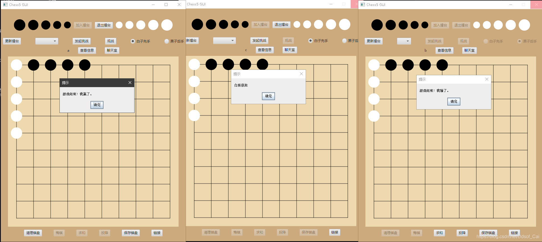Image resolution: width=542 pixels, height=242 pixels.
Task: Click 链接 in the middle window
Action: coord(335,232)
